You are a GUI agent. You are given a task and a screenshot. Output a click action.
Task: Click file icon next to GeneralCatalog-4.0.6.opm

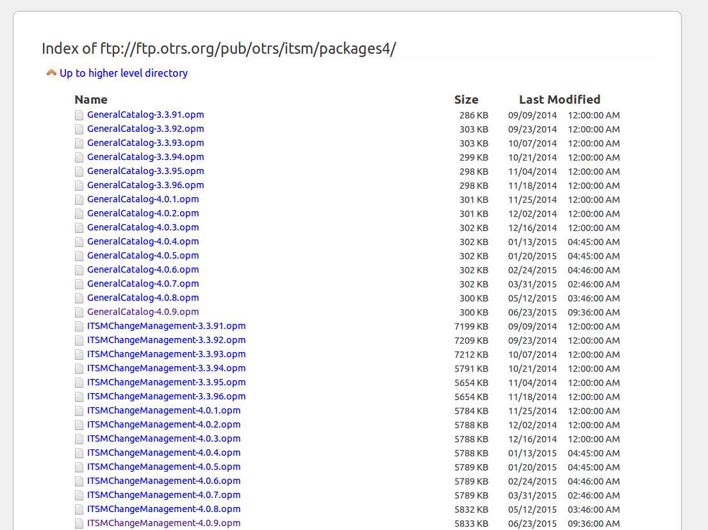tap(79, 269)
